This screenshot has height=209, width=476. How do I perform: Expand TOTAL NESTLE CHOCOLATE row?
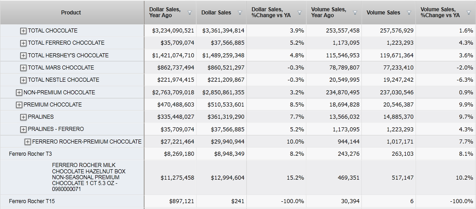tap(23, 80)
